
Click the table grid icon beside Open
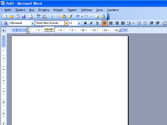coord(17,16)
